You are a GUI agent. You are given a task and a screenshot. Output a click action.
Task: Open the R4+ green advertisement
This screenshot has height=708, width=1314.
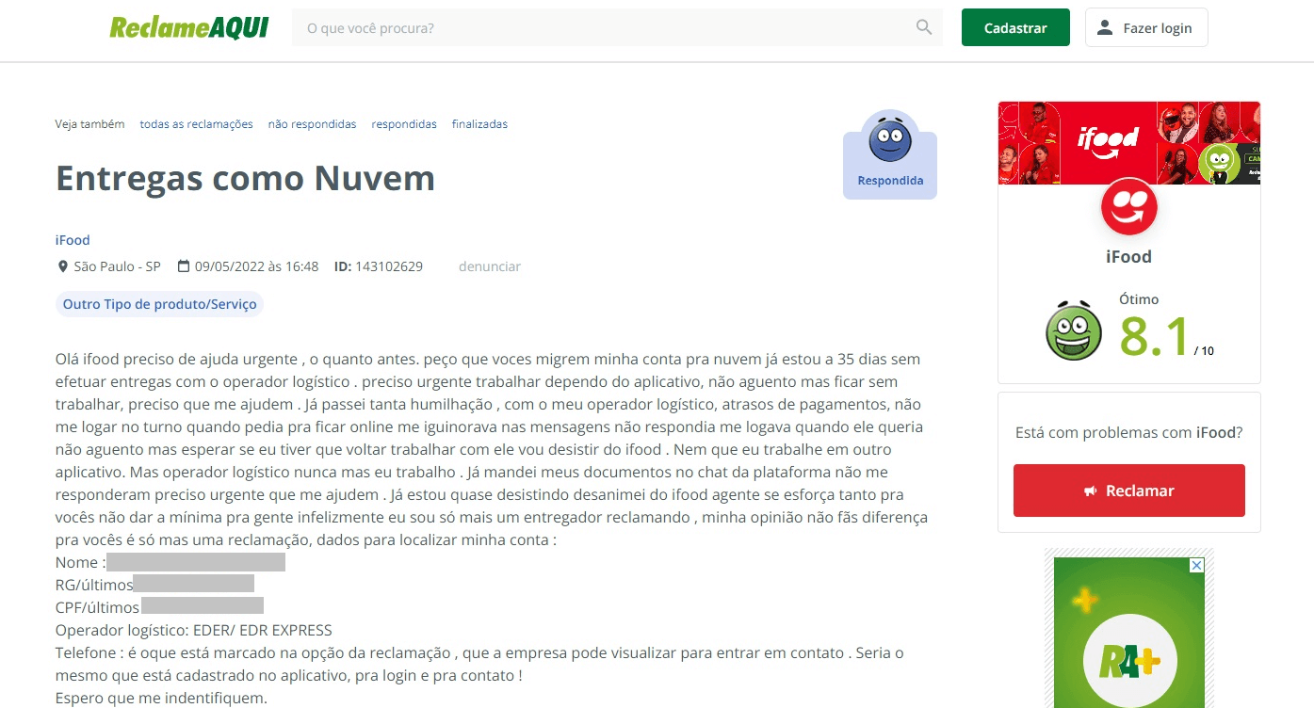pyautogui.click(x=1128, y=633)
